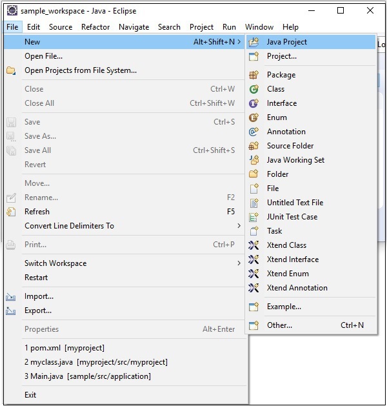Click the green Class icon

(253, 89)
